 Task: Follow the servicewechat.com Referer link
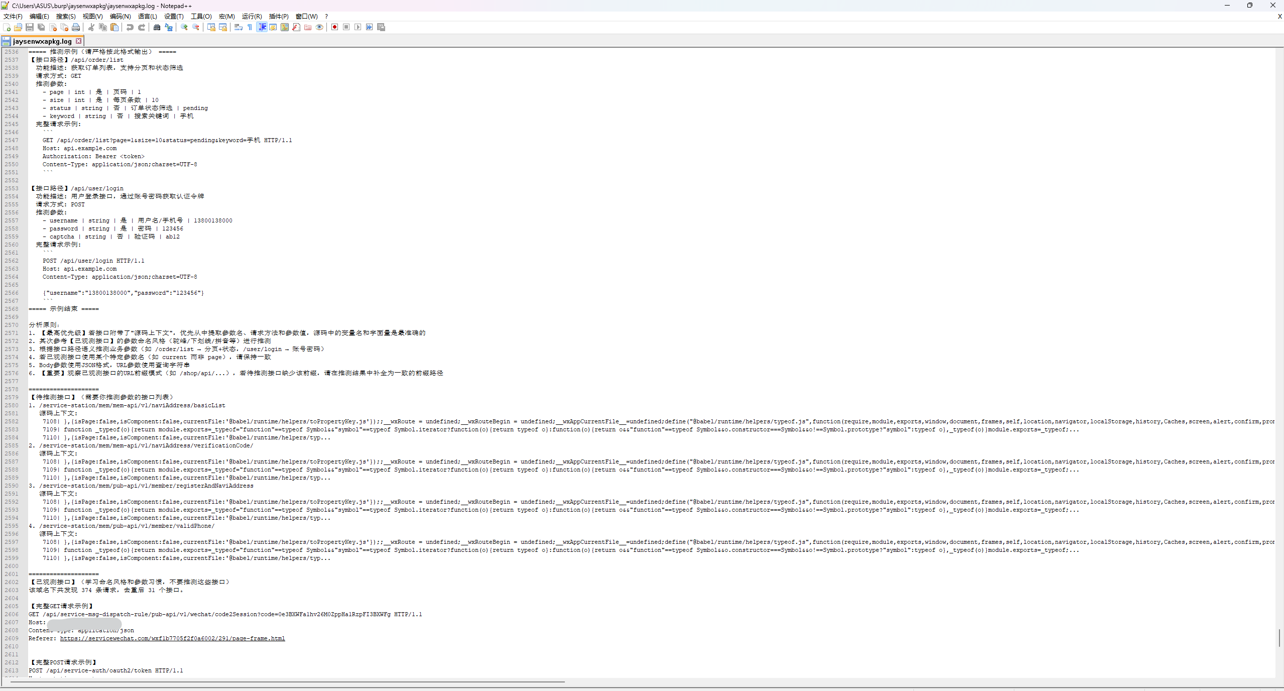[172, 638]
